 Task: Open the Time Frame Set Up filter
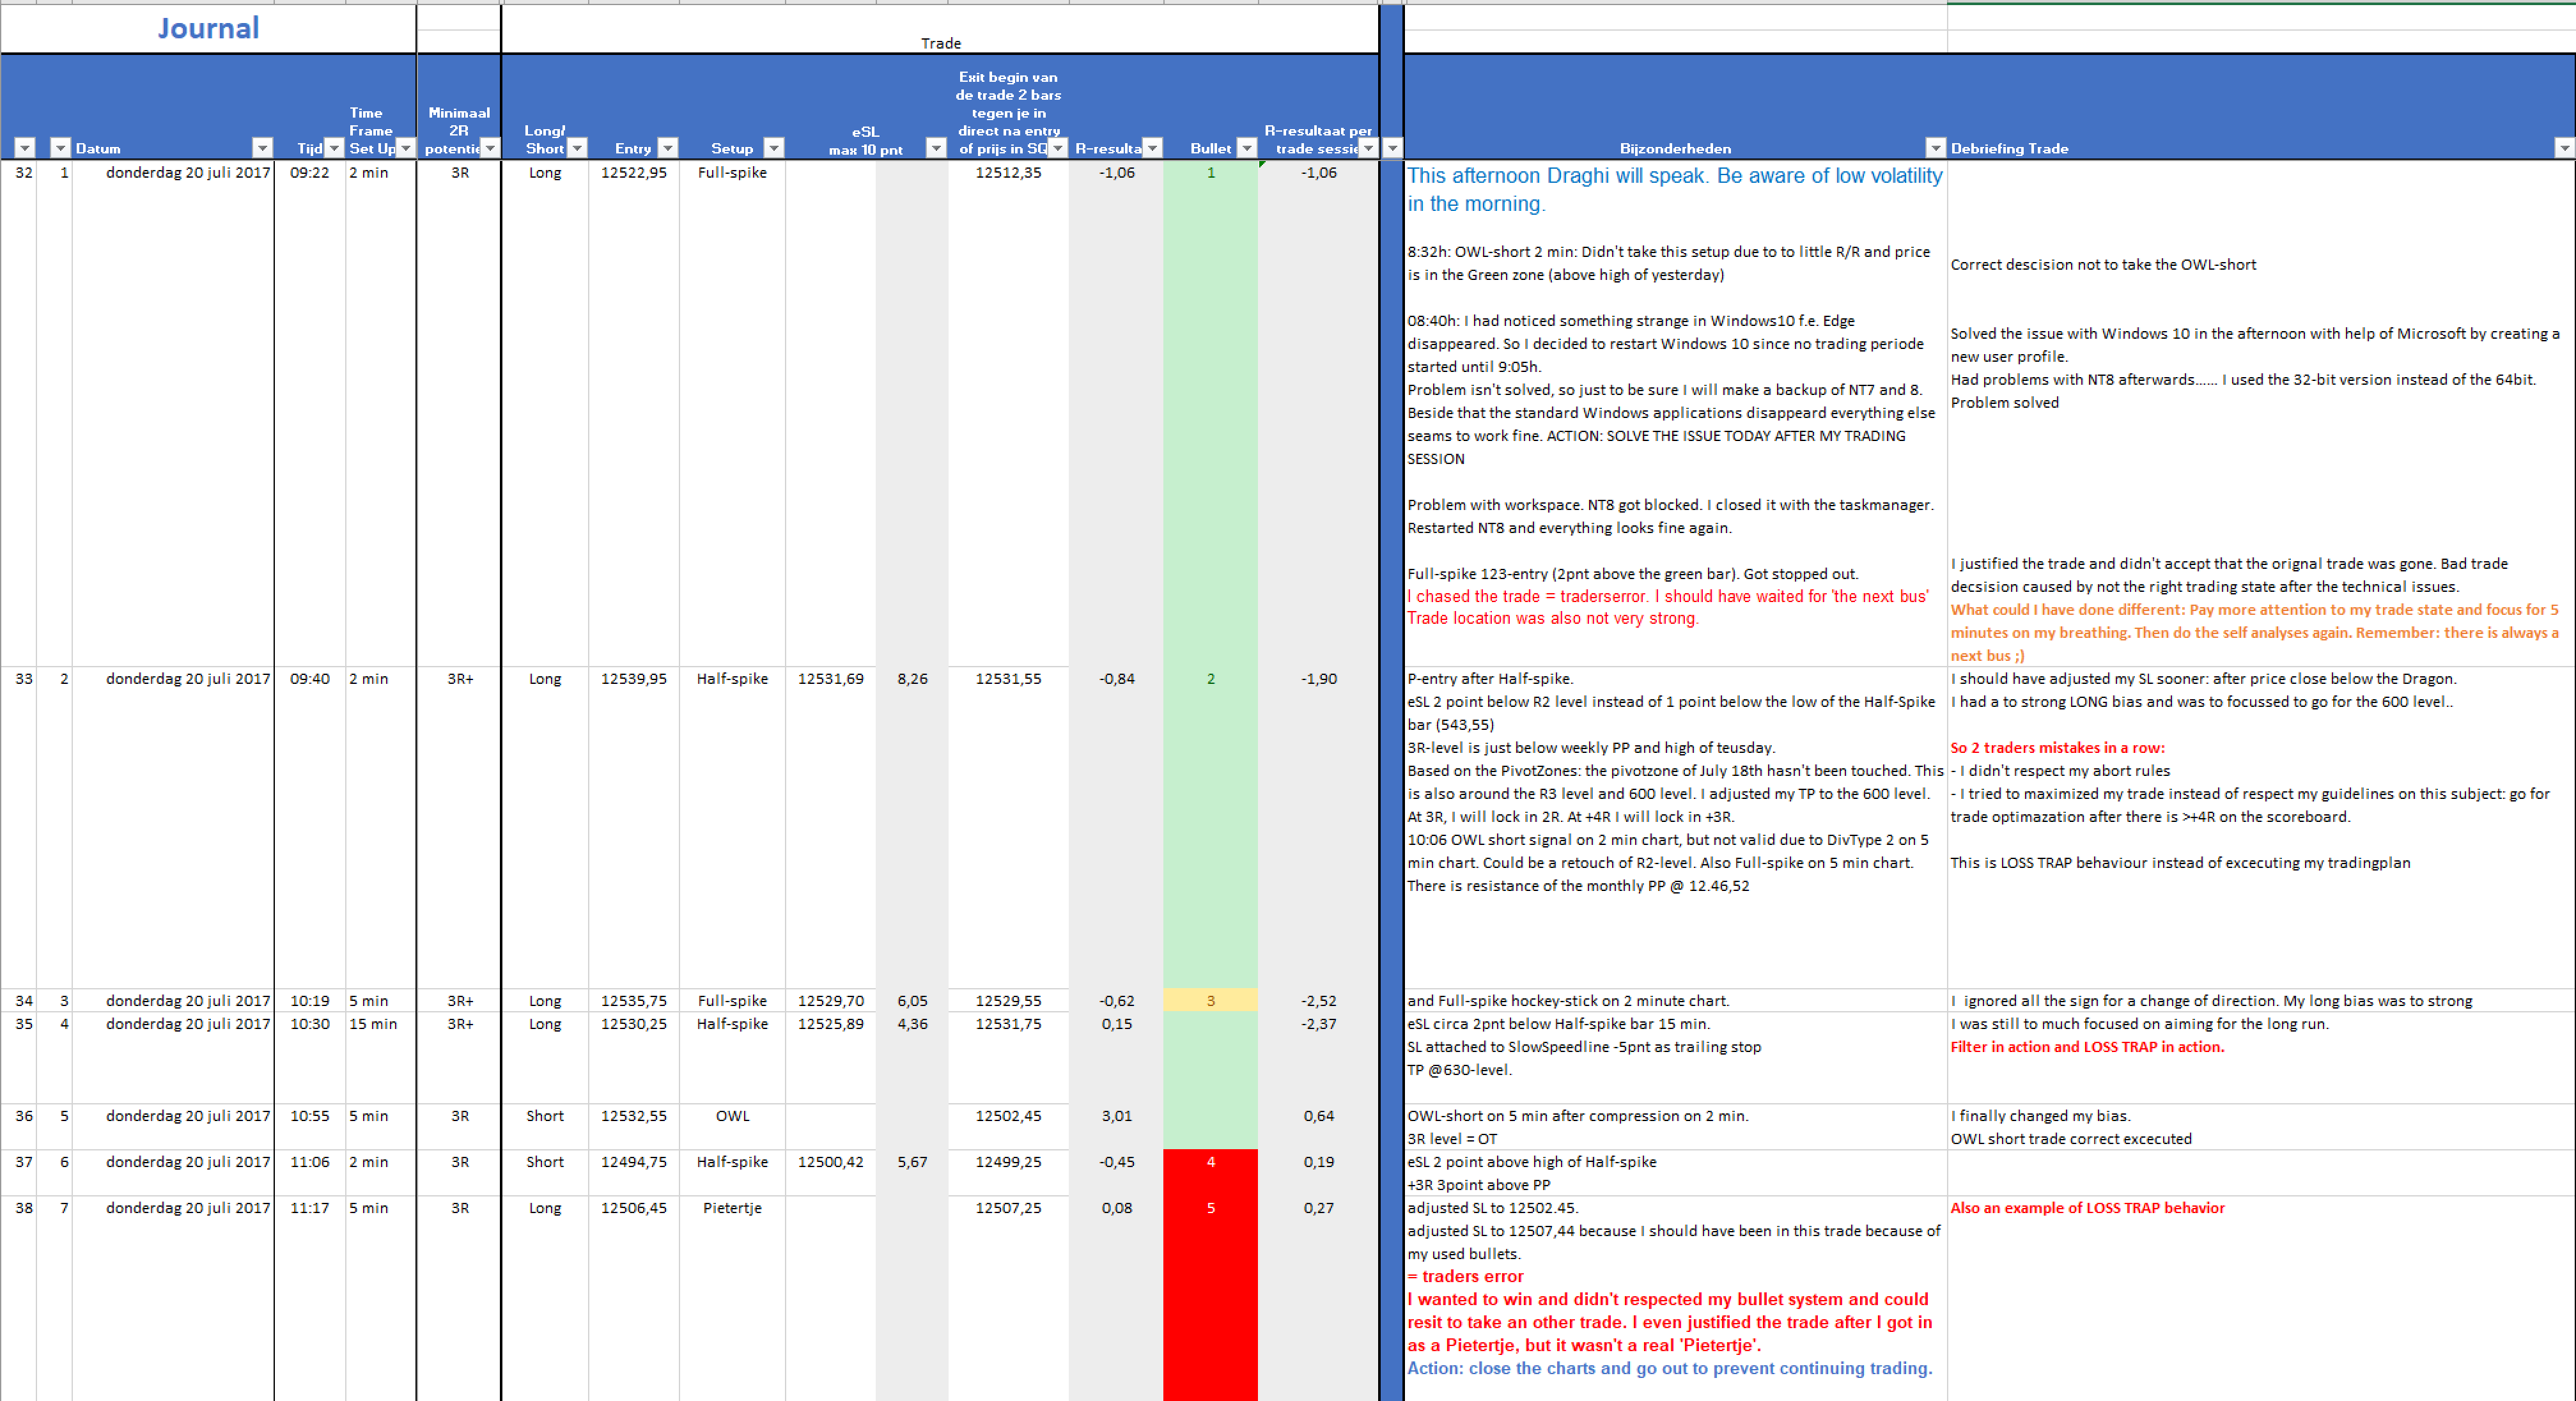[405, 148]
